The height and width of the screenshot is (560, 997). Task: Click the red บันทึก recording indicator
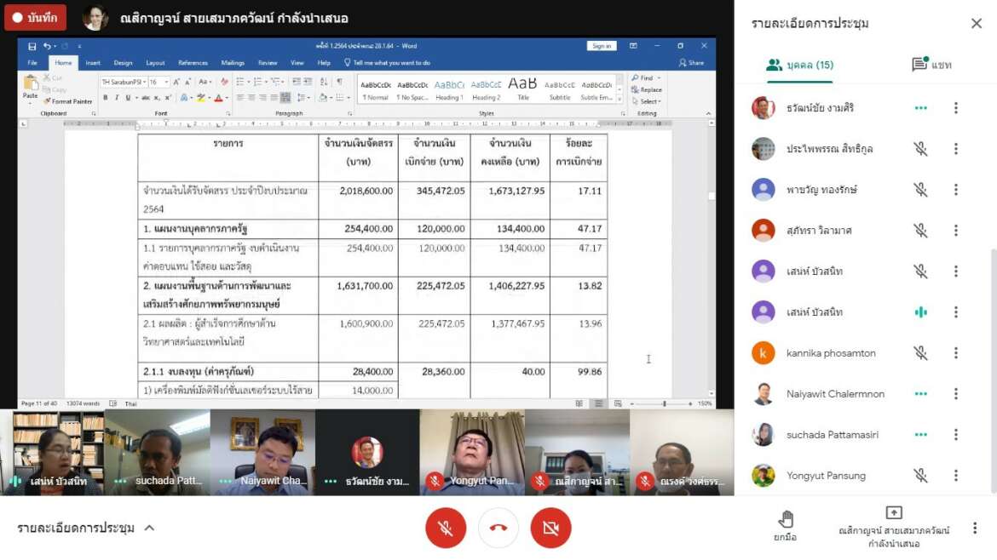35,18
